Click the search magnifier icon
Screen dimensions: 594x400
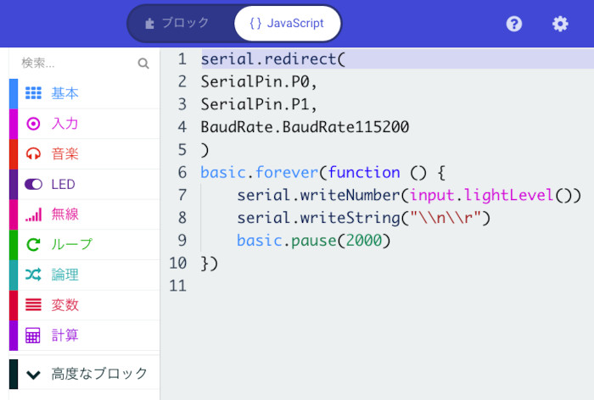click(x=143, y=64)
